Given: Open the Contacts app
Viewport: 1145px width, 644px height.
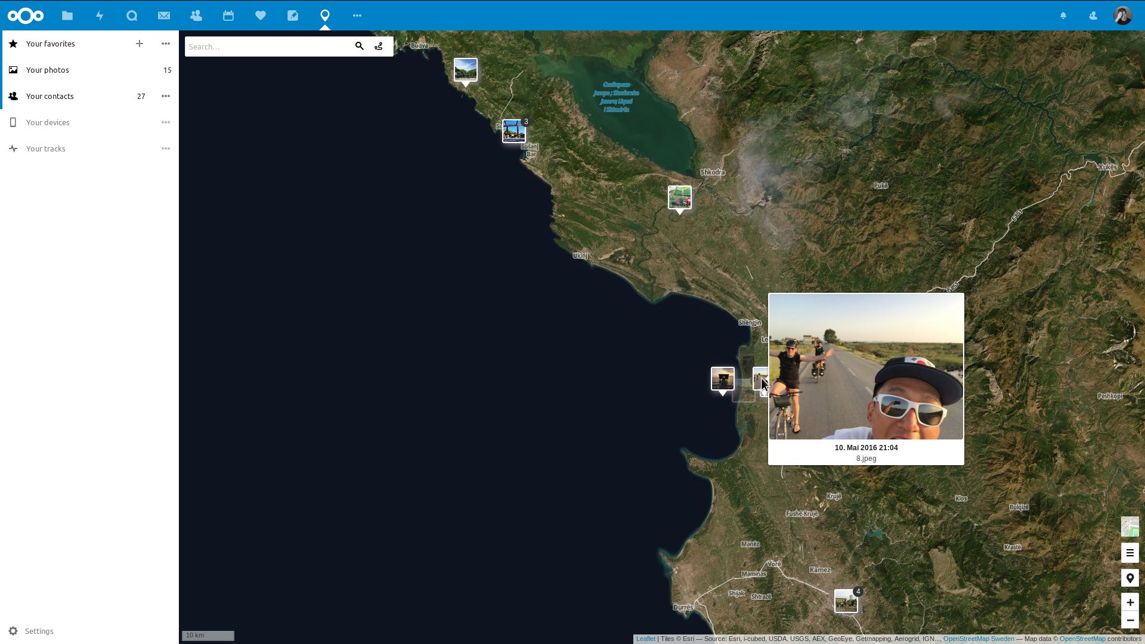Looking at the screenshot, I should pos(196,16).
